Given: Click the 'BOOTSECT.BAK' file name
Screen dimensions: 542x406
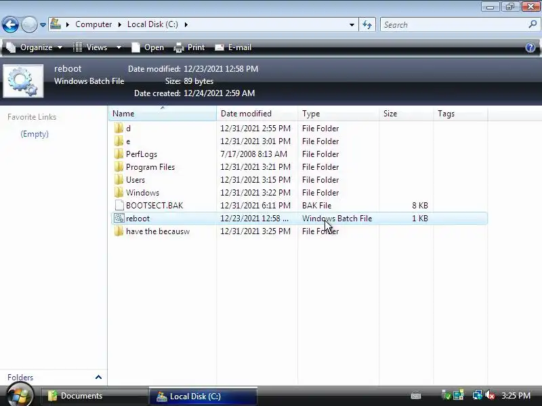Looking at the screenshot, I should 154,206.
